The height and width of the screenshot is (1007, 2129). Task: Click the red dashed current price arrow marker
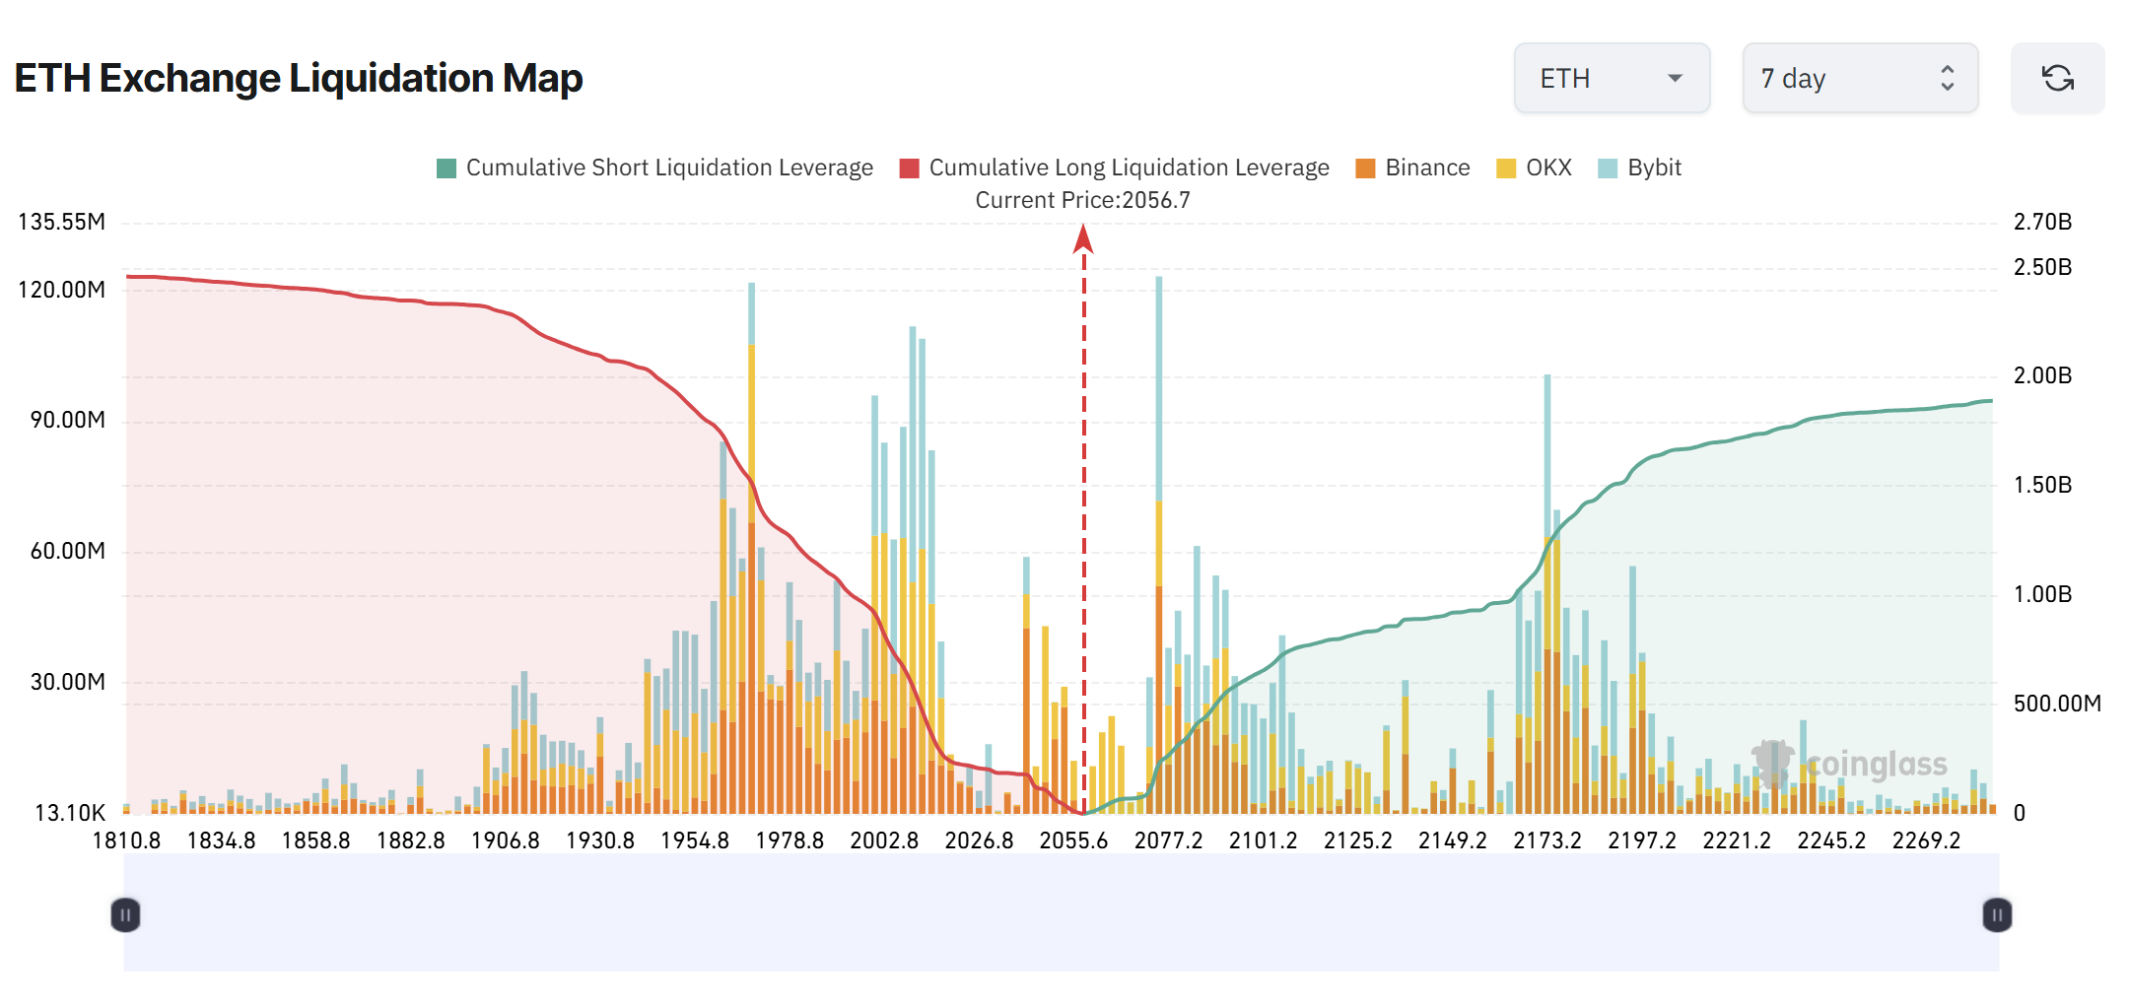coord(1084,239)
